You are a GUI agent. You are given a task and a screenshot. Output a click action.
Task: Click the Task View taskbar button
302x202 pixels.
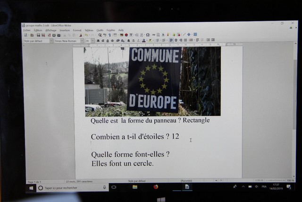click(x=114, y=187)
